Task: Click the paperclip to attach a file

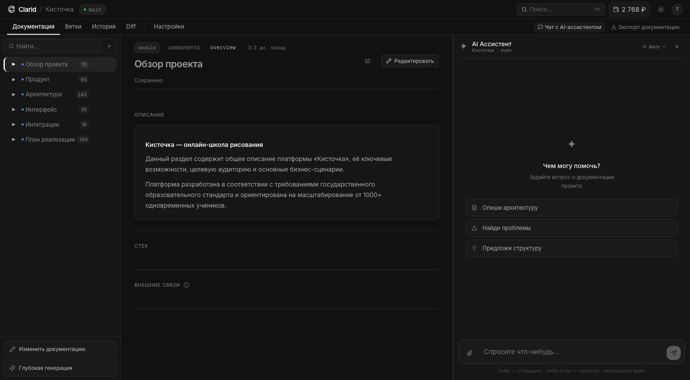Action: tap(470, 353)
